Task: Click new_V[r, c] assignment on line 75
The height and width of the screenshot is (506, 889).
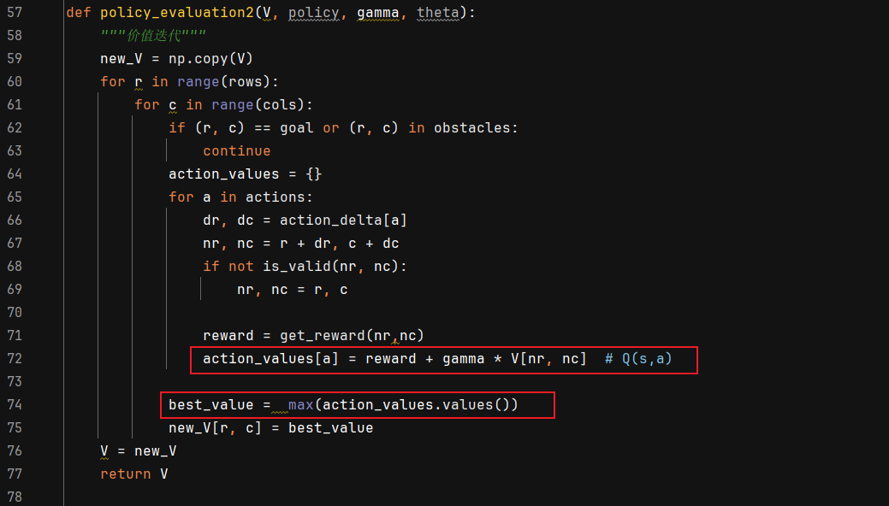Action: pyautogui.click(x=271, y=428)
